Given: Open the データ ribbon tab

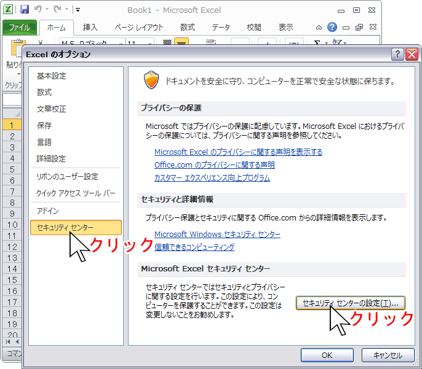Looking at the screenshot, I should coord(221,28).
